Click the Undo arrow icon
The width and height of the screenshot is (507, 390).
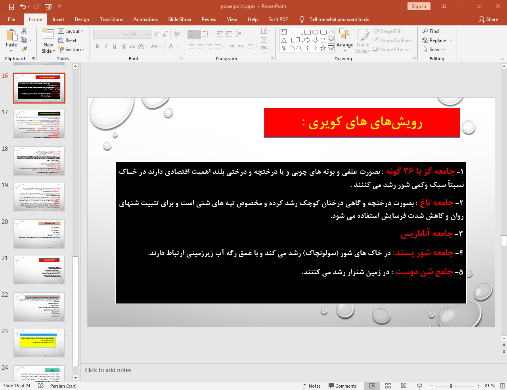23,6
